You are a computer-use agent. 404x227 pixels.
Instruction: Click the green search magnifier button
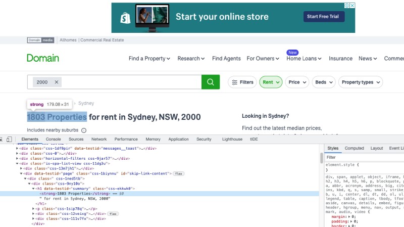211,82
